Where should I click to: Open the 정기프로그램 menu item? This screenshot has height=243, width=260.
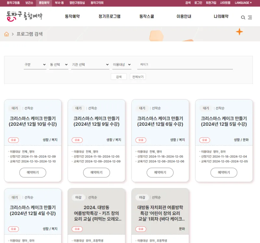(109, 16)
